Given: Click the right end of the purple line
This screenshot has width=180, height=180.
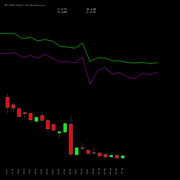Looking at the screenshot, I should 157,72.
